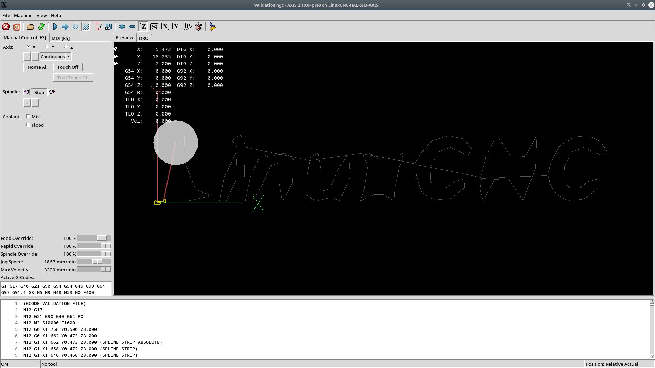This screenshot has width=655, height=368.
Task: Switch to perspective P view
Action: (187, 27)
